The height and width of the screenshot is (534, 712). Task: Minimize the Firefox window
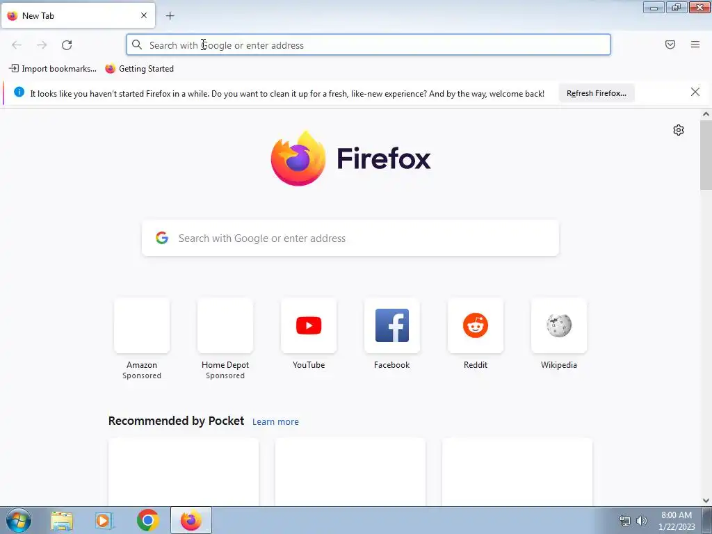pos(654,8)
